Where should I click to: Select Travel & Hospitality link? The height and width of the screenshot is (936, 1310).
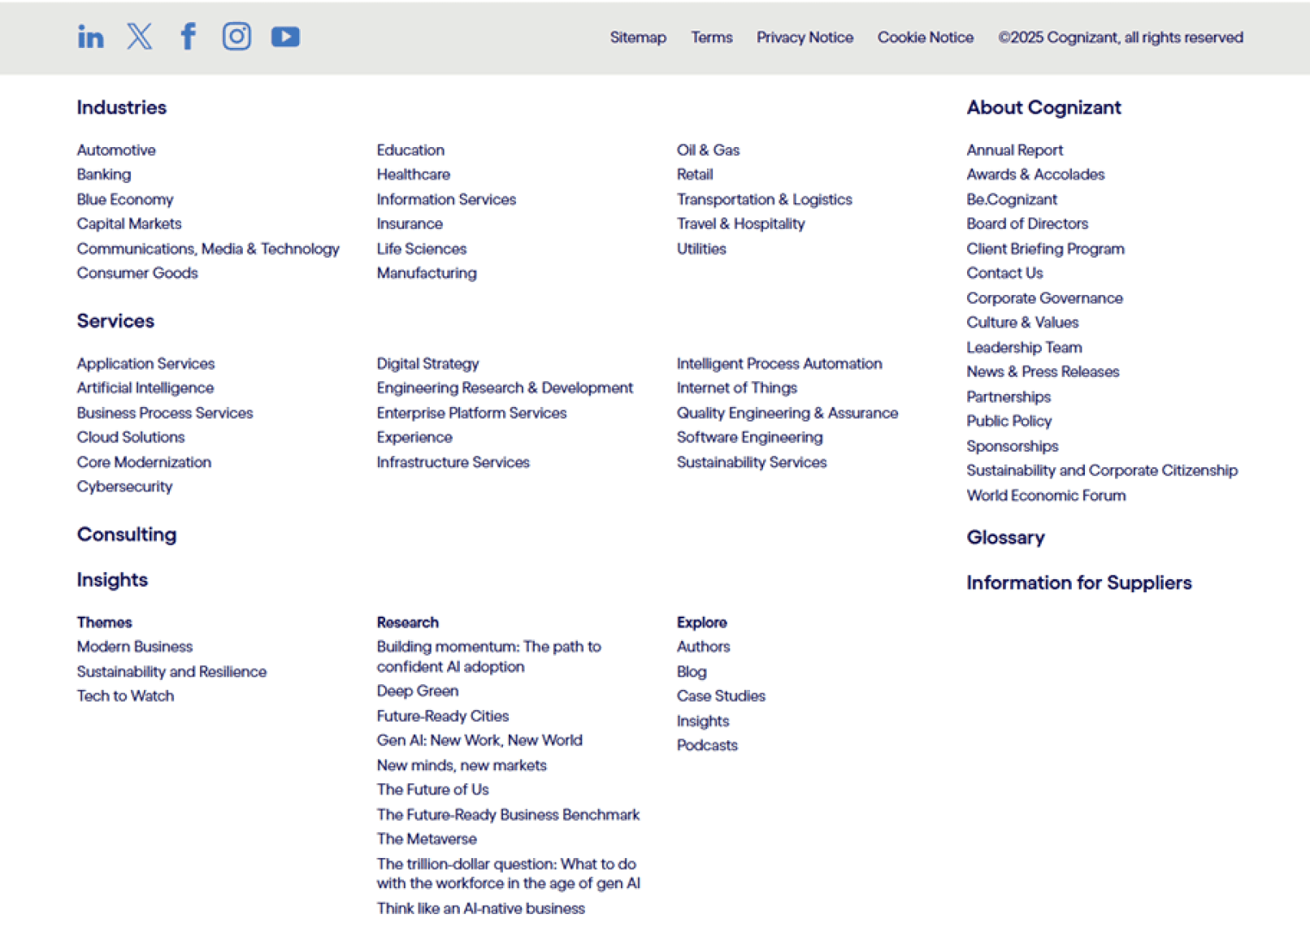pos(740,224)
